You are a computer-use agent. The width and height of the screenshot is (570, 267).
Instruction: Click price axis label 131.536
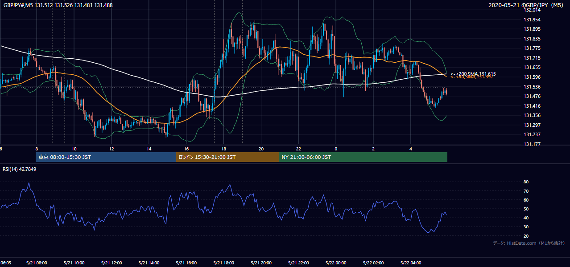[x=532, y=87]
